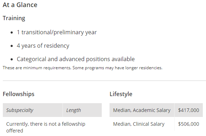This screenshot has width=206, height=136.
Task: Click the Median, Clinical Salary label
Action: [139, 124]
